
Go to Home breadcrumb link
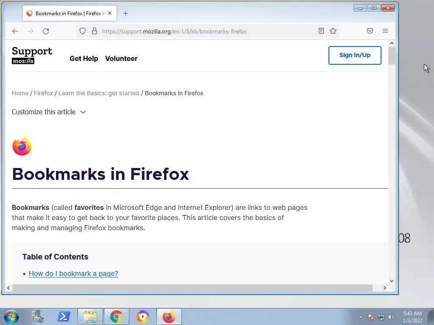coord(20,93)
